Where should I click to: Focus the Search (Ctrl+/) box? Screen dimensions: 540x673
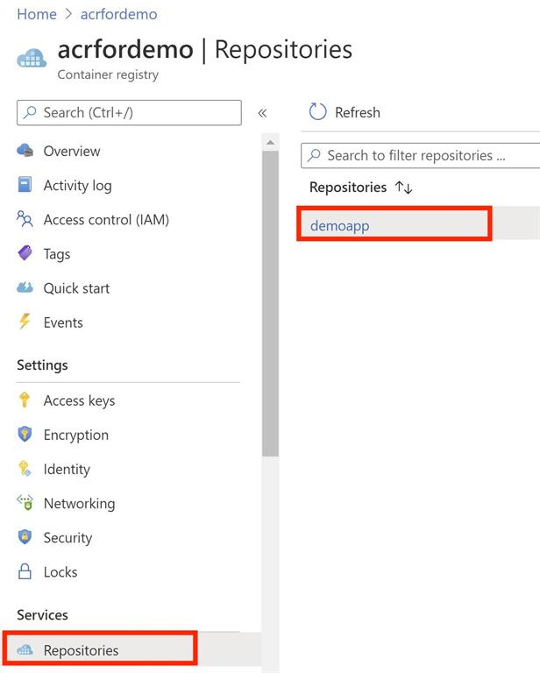(x=129, y=112)
